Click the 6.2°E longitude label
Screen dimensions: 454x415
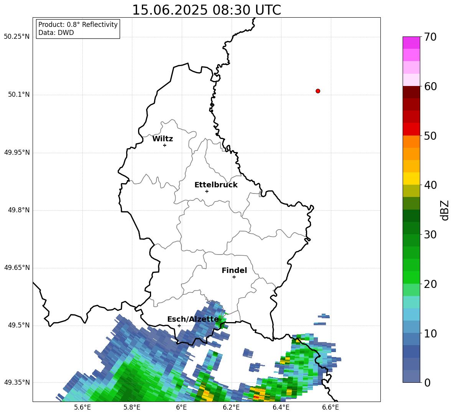(x=231, y=408)
